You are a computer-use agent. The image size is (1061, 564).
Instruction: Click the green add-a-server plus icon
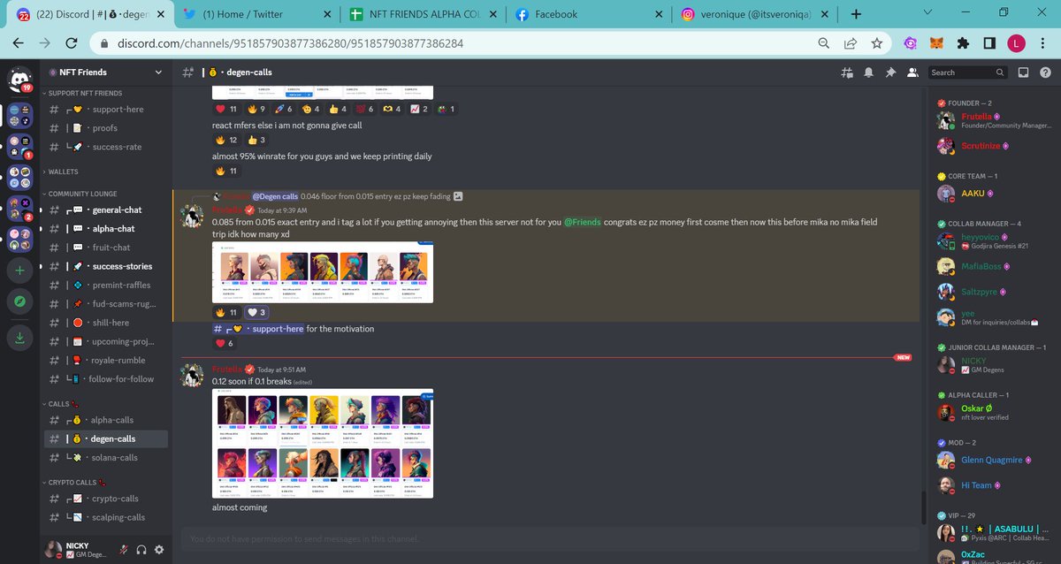[x=19, y=271]
